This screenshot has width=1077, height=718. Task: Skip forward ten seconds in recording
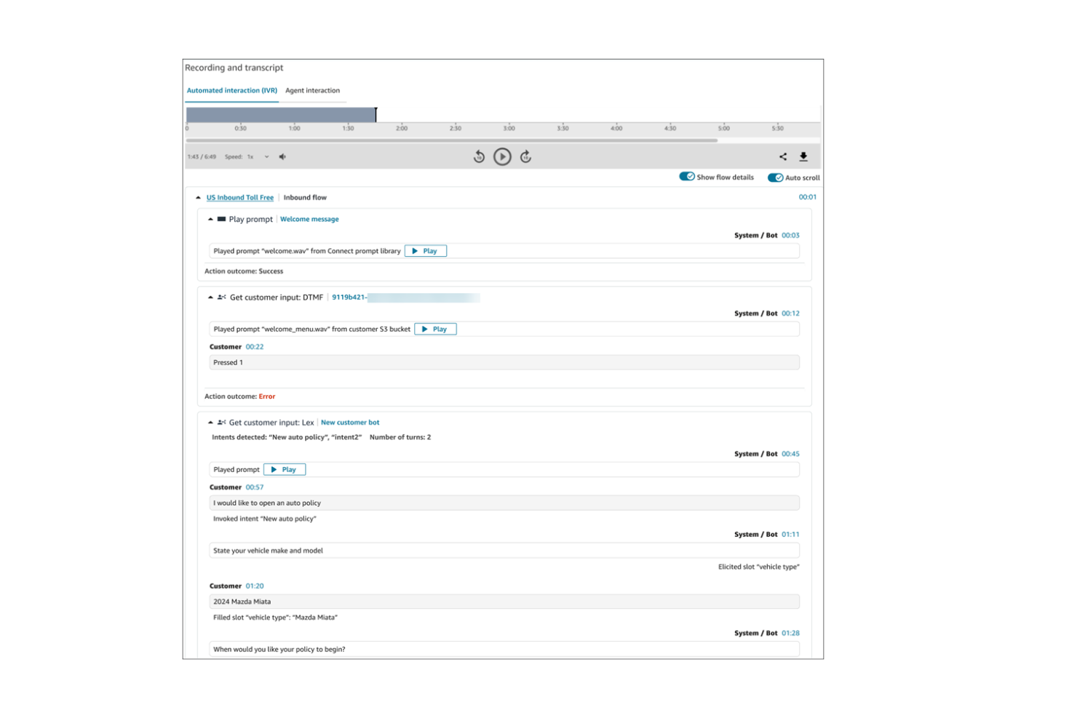coord(525,157)
